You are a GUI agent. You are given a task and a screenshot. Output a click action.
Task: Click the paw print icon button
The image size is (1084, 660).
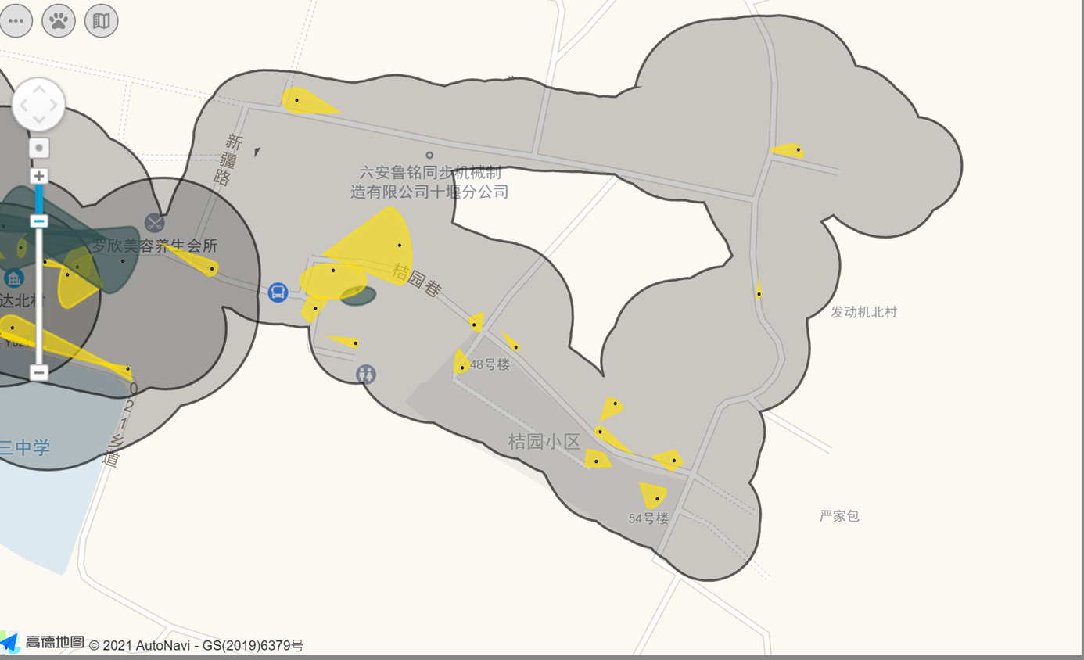point(59,21)
